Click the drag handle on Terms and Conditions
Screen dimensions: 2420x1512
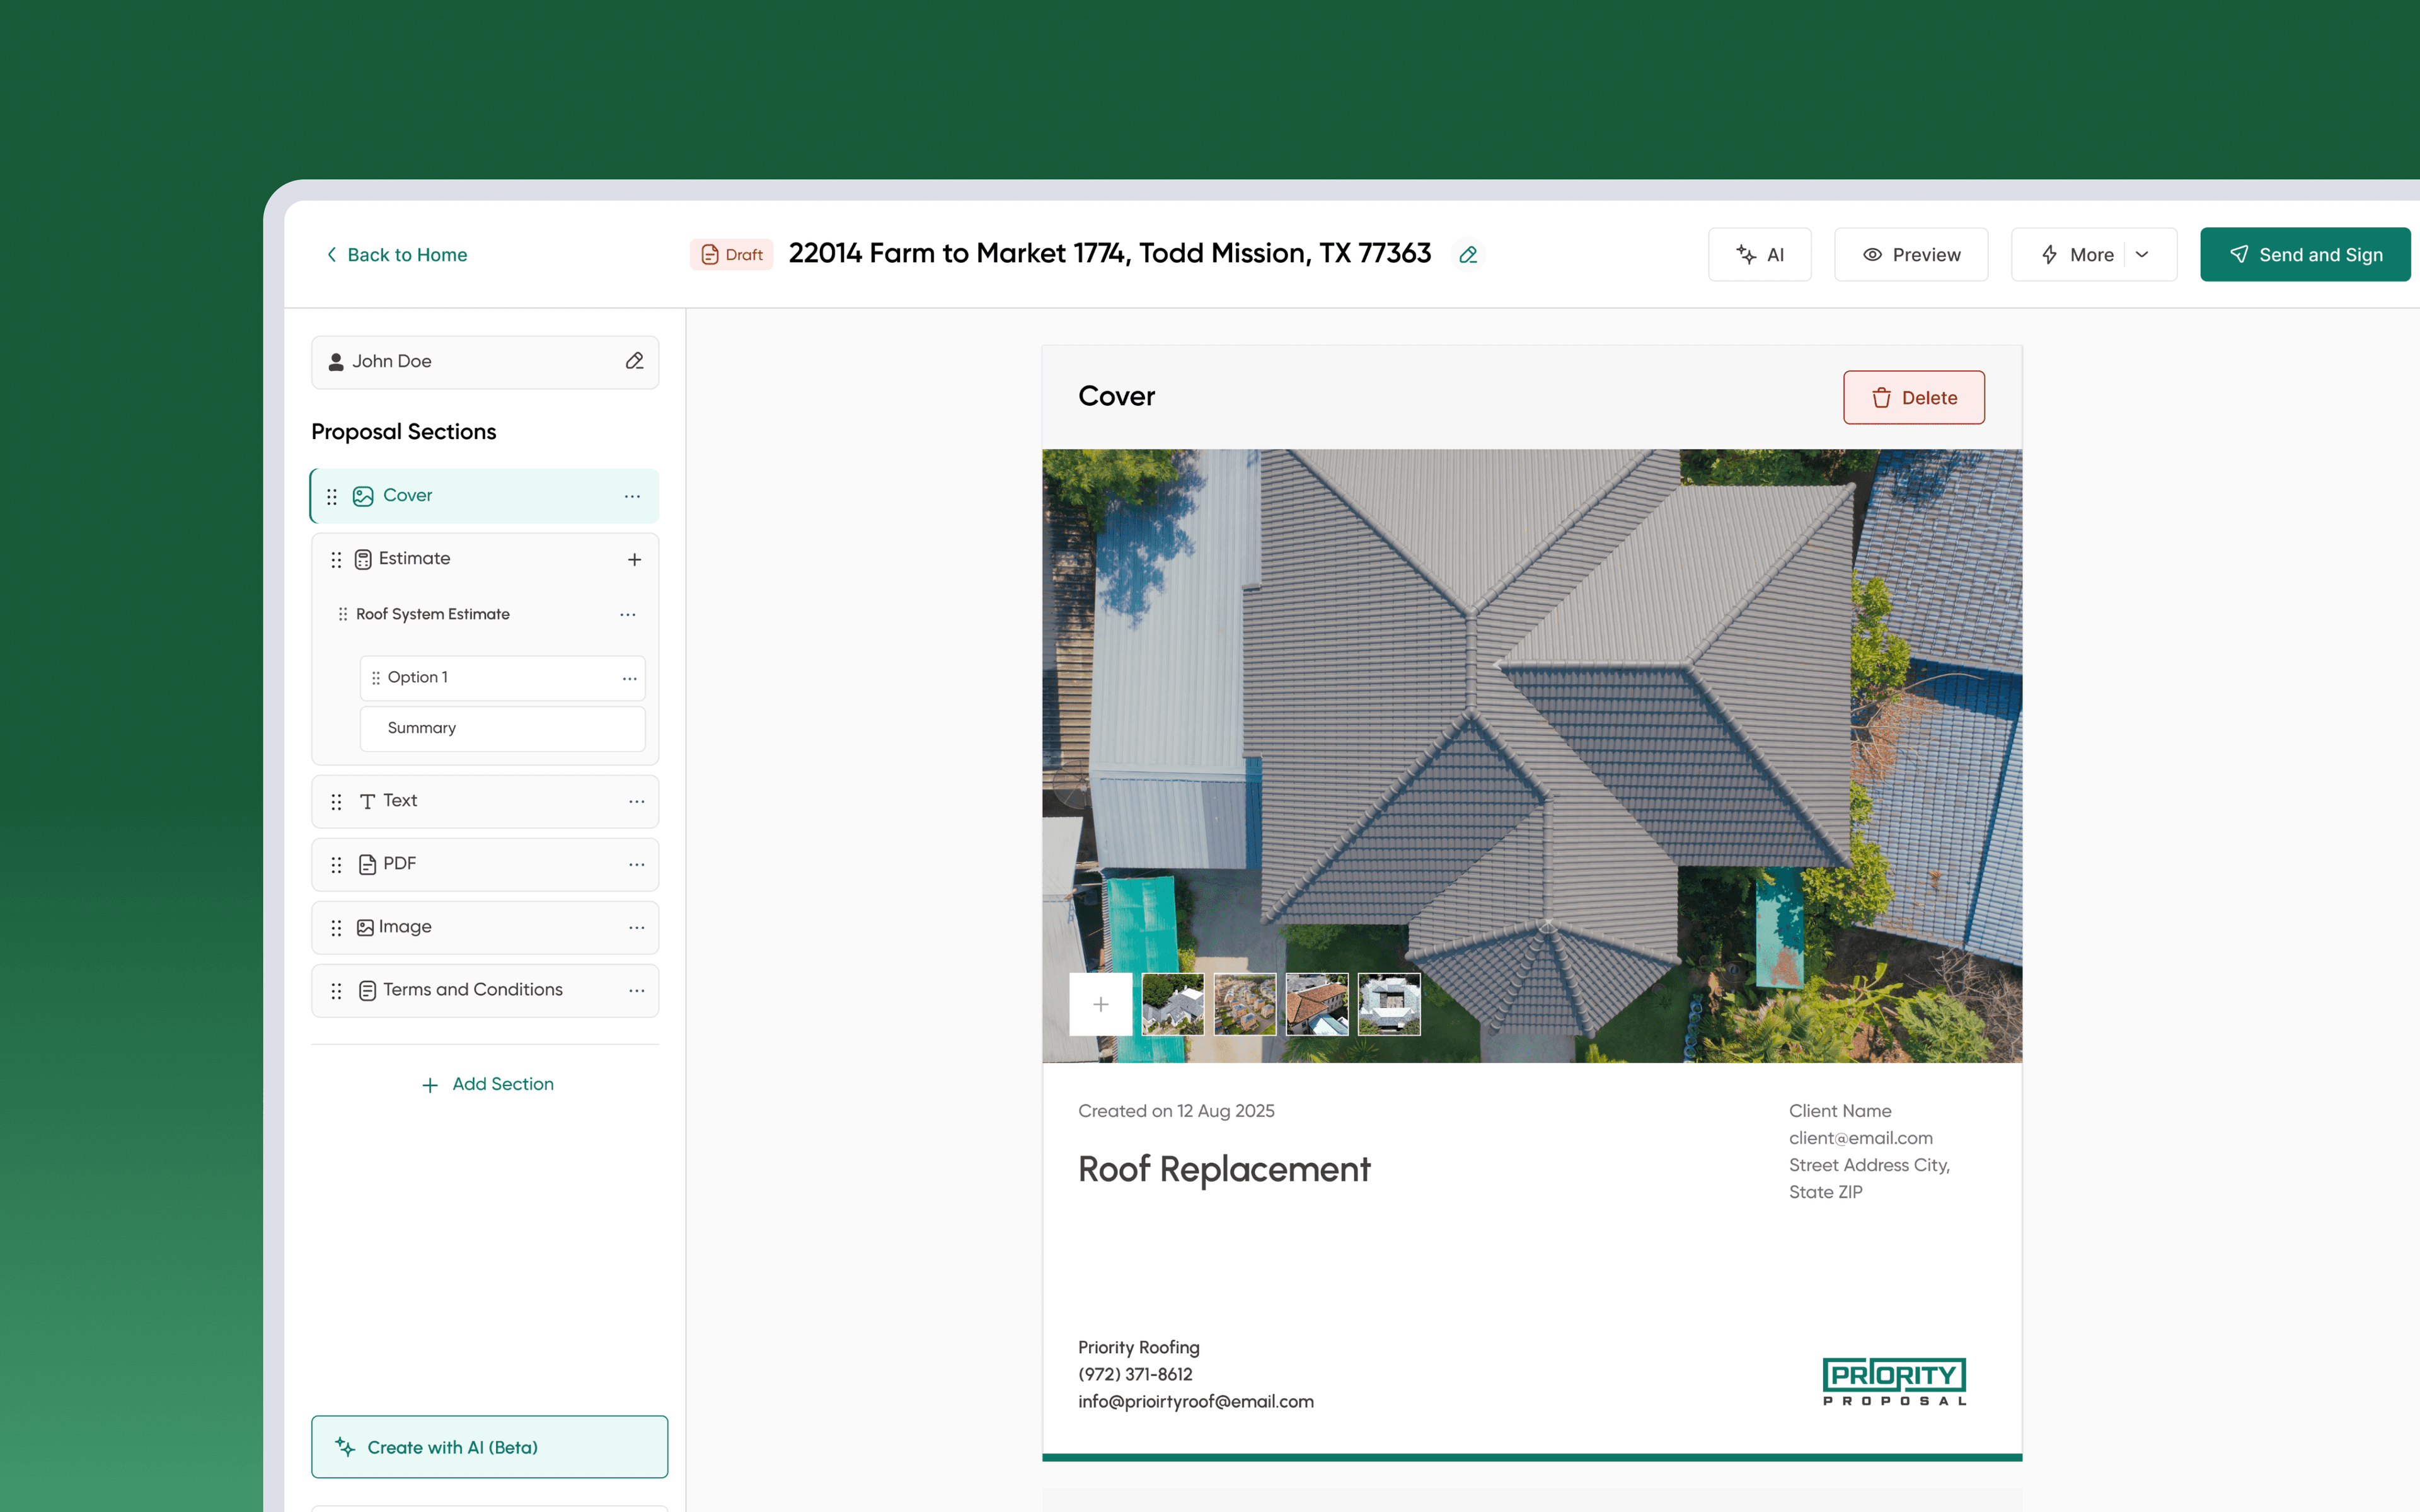(336, 991)
